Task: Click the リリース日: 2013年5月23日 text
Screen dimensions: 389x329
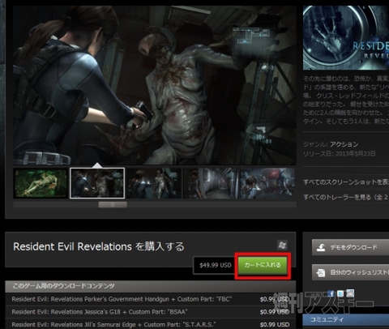Action: 340,154
